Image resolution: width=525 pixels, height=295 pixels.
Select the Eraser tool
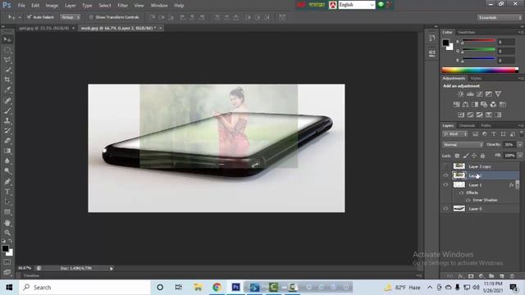tap(7, 141)
